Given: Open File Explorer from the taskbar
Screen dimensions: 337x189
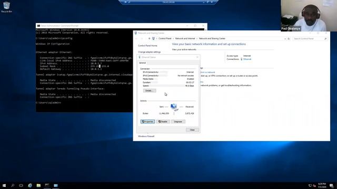Looking at the screenshot, I should tap(38, 185).
